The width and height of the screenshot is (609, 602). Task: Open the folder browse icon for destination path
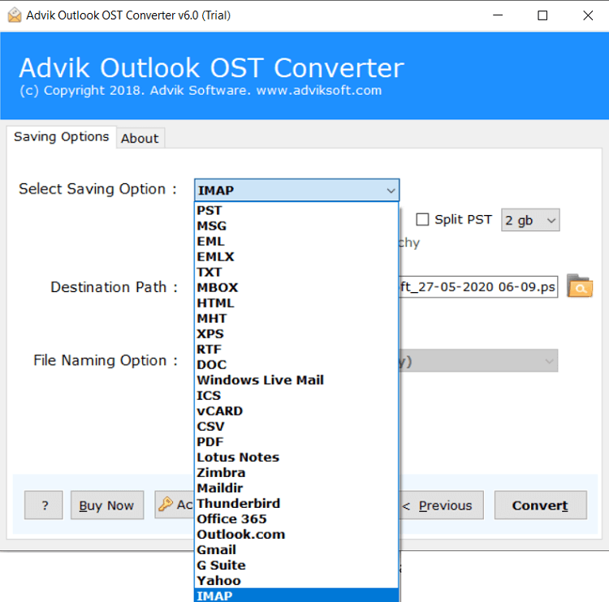point(580,286)
